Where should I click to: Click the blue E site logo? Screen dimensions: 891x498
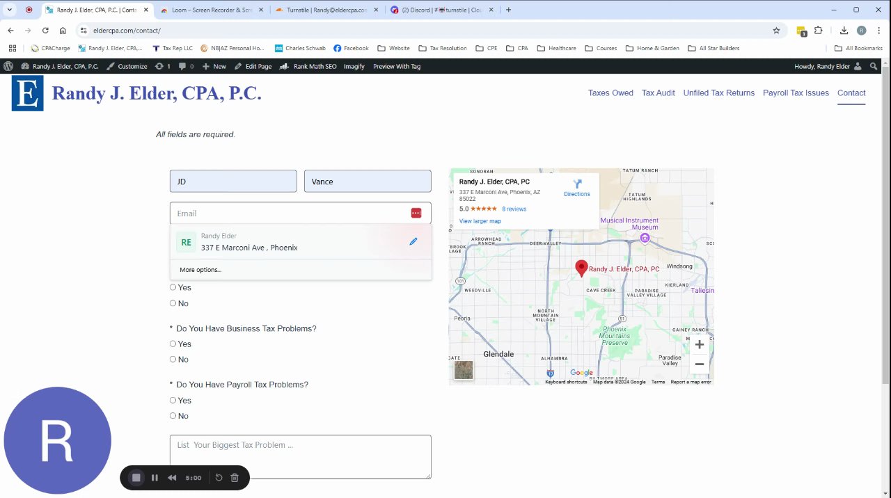pyautogui.click(x=28, y=93)
